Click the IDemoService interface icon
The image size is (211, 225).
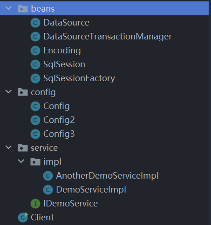coord(35,204)
